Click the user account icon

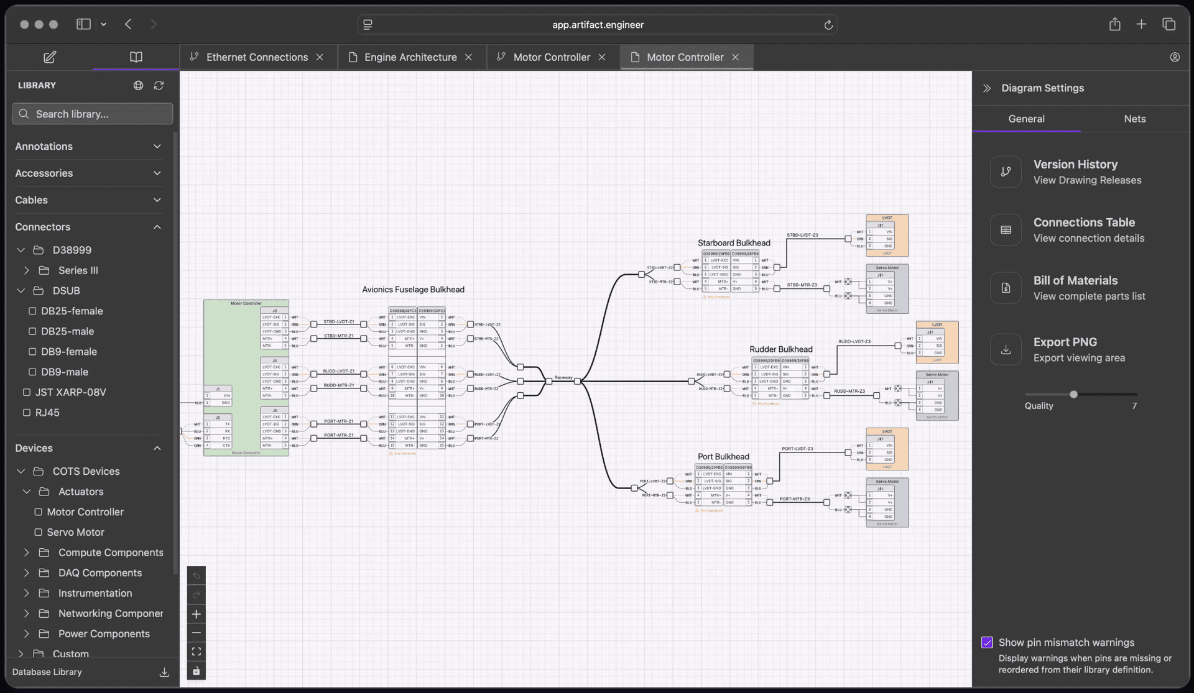(x=1175, y=57)
